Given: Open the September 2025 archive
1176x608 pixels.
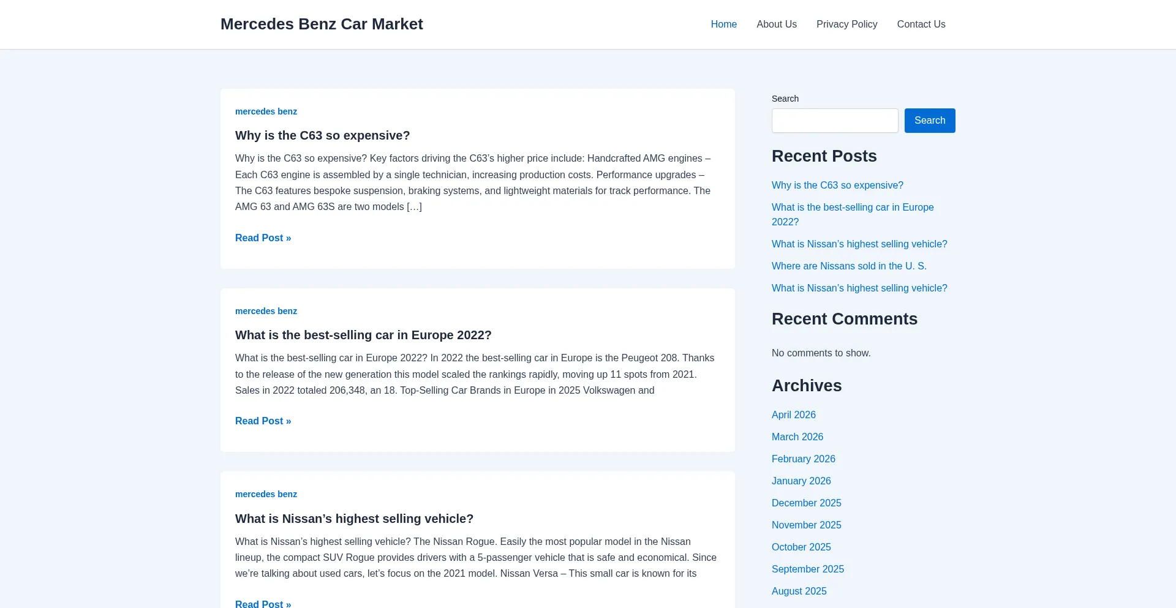Looking at the screenshot, I should [x=808, y=569].
